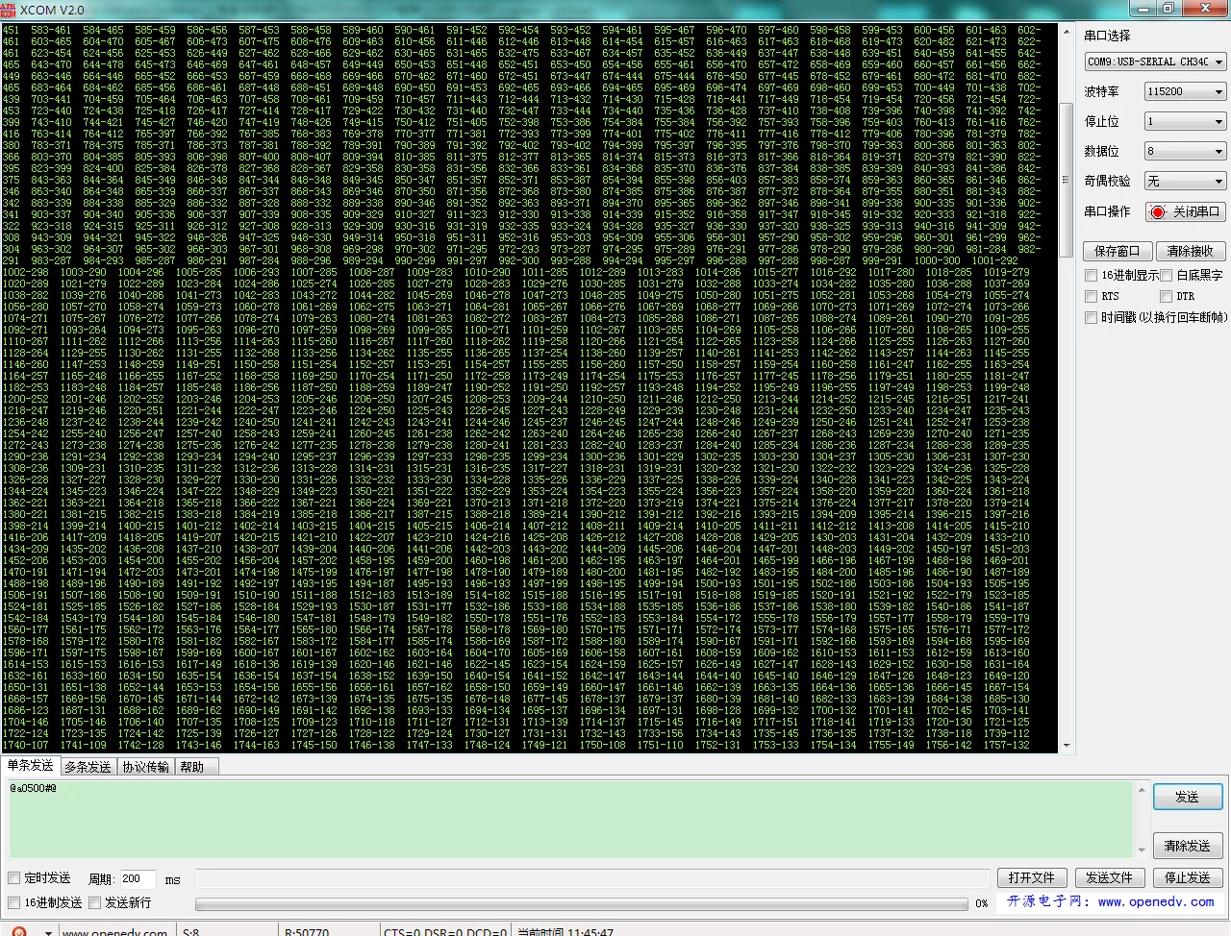Click the send text box containing @a0500#@
This screenshot has height=936, width=1231.
[569, 819]
